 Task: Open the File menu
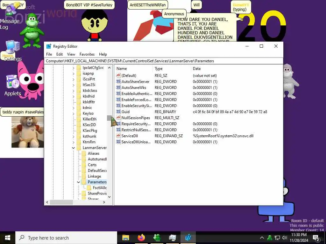coord(49,54)
